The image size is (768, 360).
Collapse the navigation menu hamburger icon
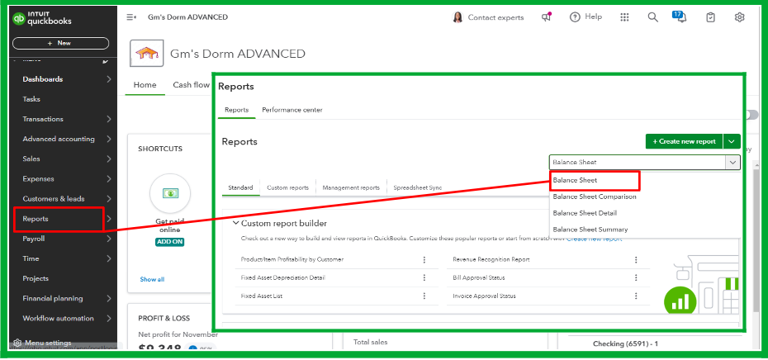(x=131, y=17)
